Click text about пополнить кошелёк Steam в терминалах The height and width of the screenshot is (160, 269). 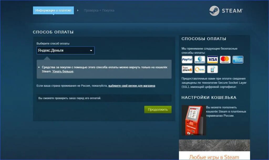point(226,111)
